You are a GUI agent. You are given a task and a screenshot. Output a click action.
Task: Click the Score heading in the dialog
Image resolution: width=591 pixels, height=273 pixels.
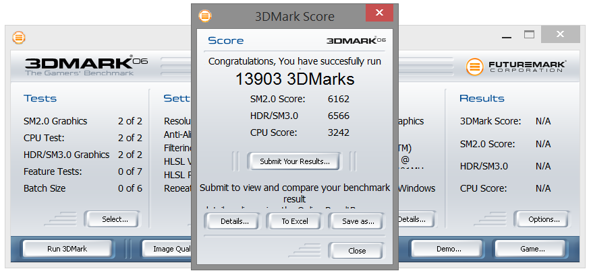(226, 40)
